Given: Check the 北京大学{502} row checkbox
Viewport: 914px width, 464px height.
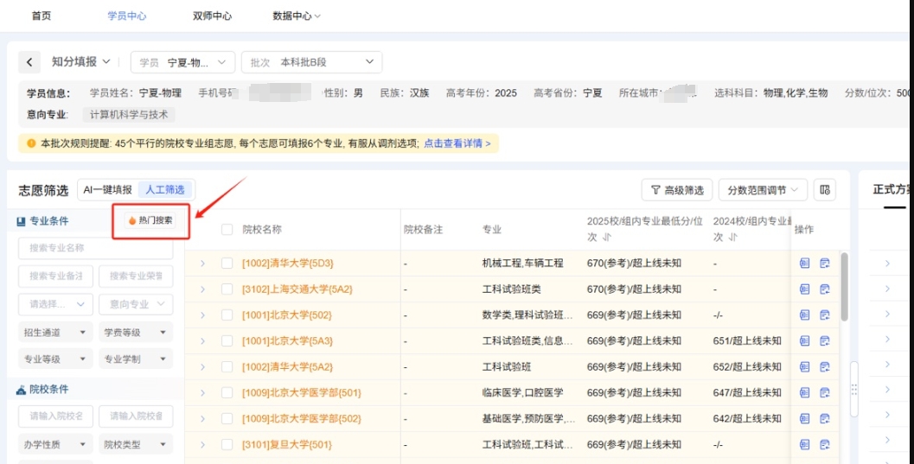Looking at the screenshot, I should pos(227,315).
